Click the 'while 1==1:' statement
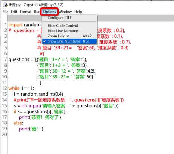174x154 pixels. pyautogui.click(x=21, y=88)
